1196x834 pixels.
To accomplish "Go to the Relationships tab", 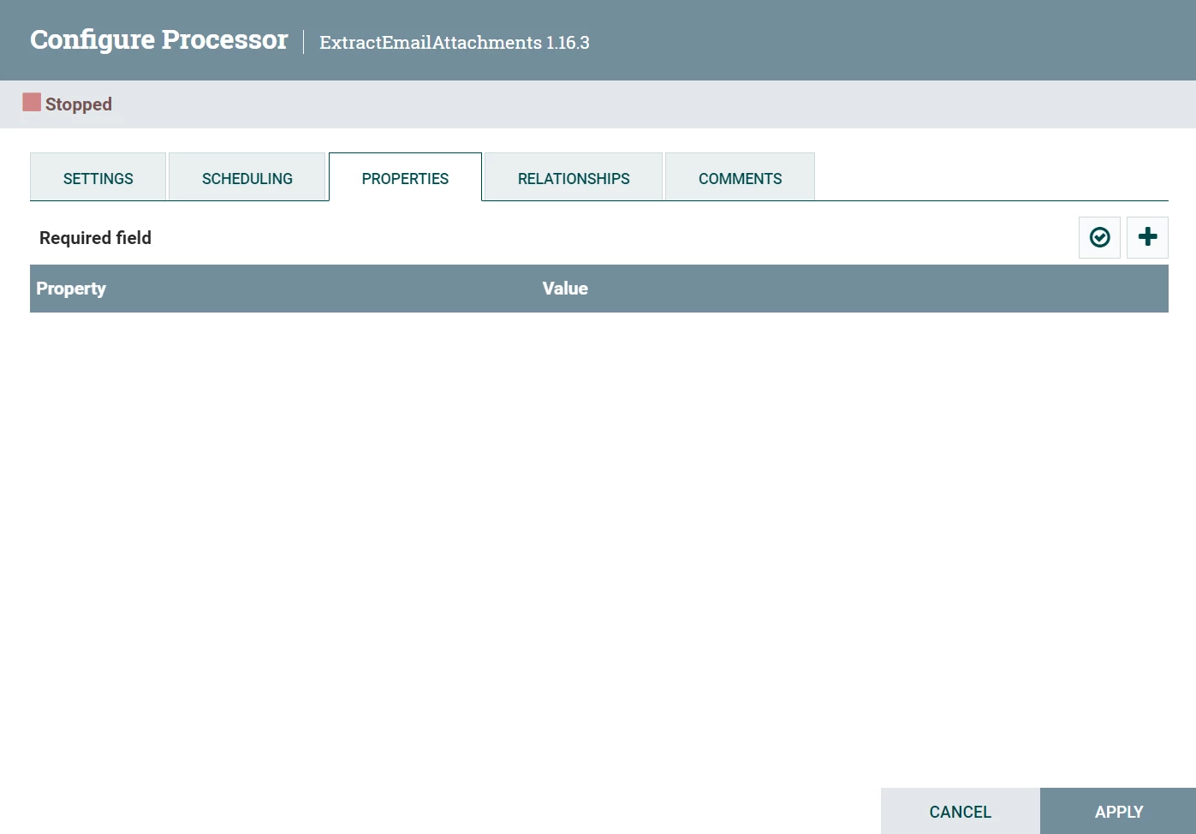I will coord(574,177).
